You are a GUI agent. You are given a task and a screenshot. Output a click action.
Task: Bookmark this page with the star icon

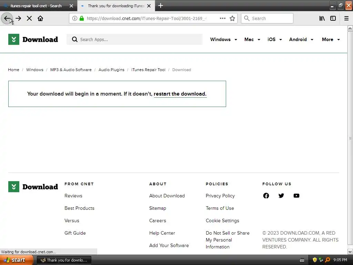(x=232, y=19)
